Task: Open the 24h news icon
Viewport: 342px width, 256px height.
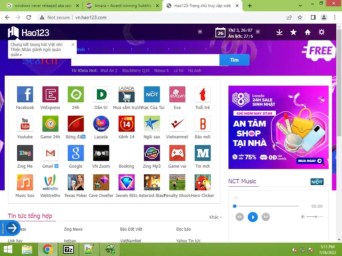Action: tap(76, 94)
